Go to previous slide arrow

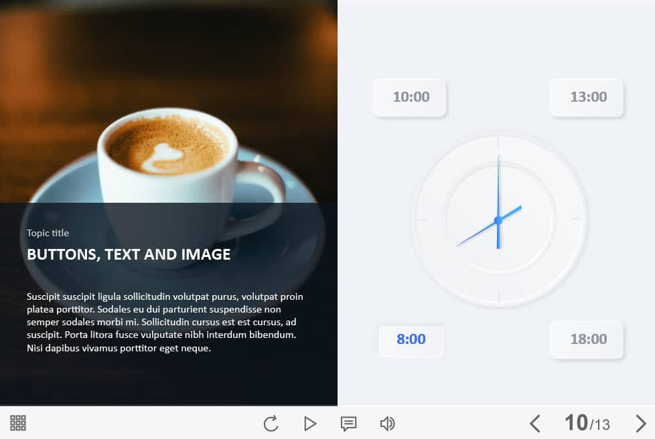tap(534, 424)
